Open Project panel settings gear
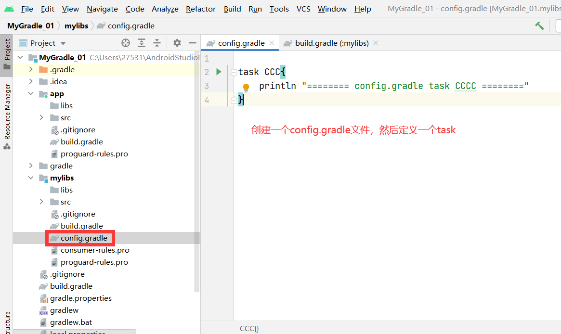561x334 pixels. [177, 43]
